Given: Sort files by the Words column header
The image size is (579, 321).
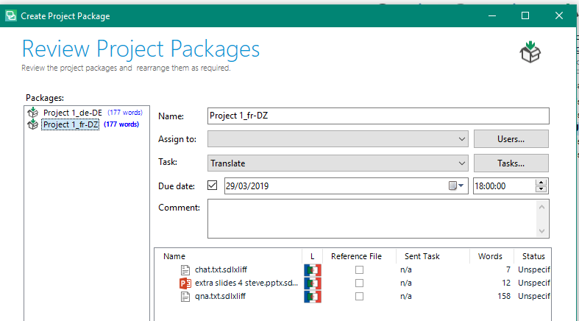Looking at the screenshot, I should click(490, 256).
